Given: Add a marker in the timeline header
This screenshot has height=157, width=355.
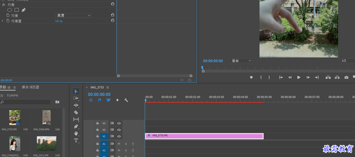Looking at the screenshot, I should pyautogui.click(x=117, y=100).
